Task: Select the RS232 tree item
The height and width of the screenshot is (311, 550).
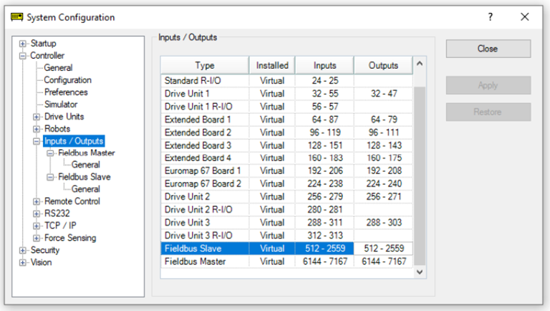Action: click(57, 214)
